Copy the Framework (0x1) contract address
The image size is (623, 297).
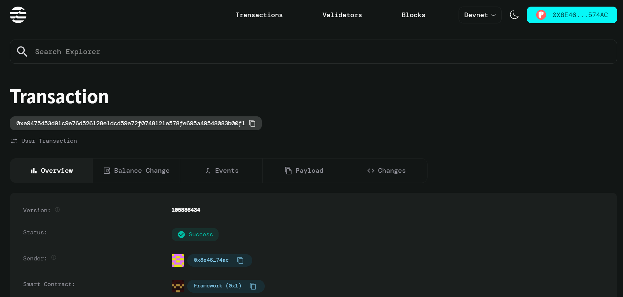click(x=253, y=286)
